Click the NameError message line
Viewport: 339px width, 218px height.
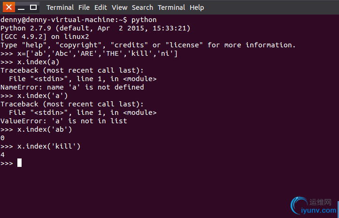coord(72,87)
